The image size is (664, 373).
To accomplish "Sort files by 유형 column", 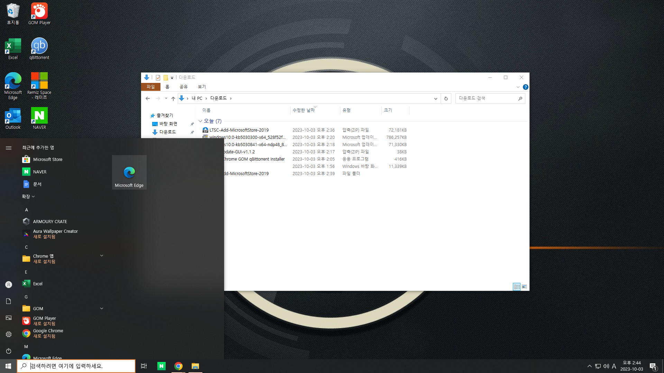I will tap(361, 110).
